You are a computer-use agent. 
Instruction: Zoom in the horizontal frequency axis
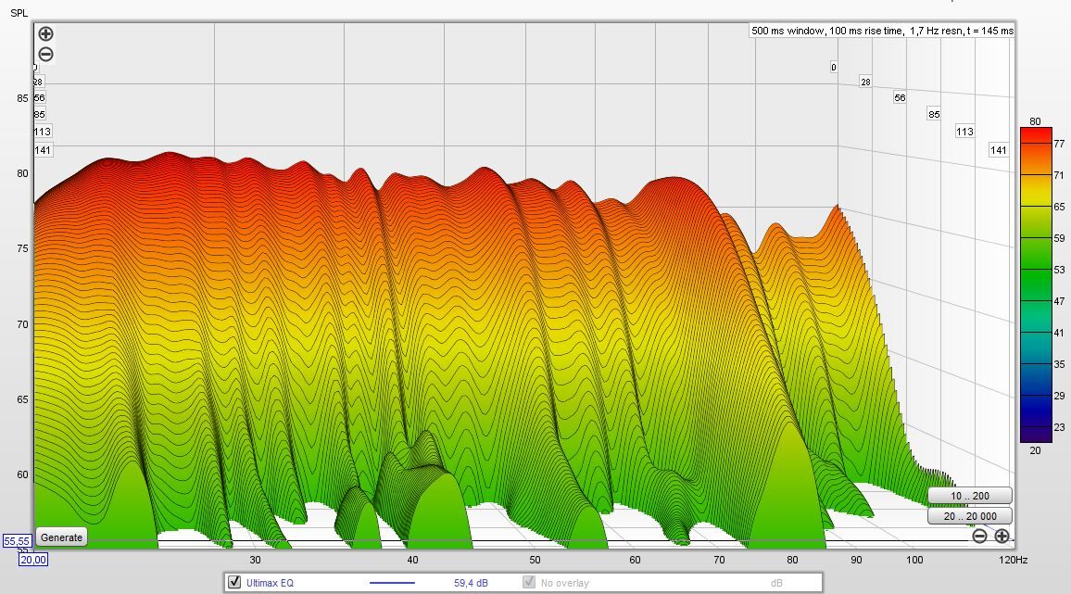(1002, 536)
